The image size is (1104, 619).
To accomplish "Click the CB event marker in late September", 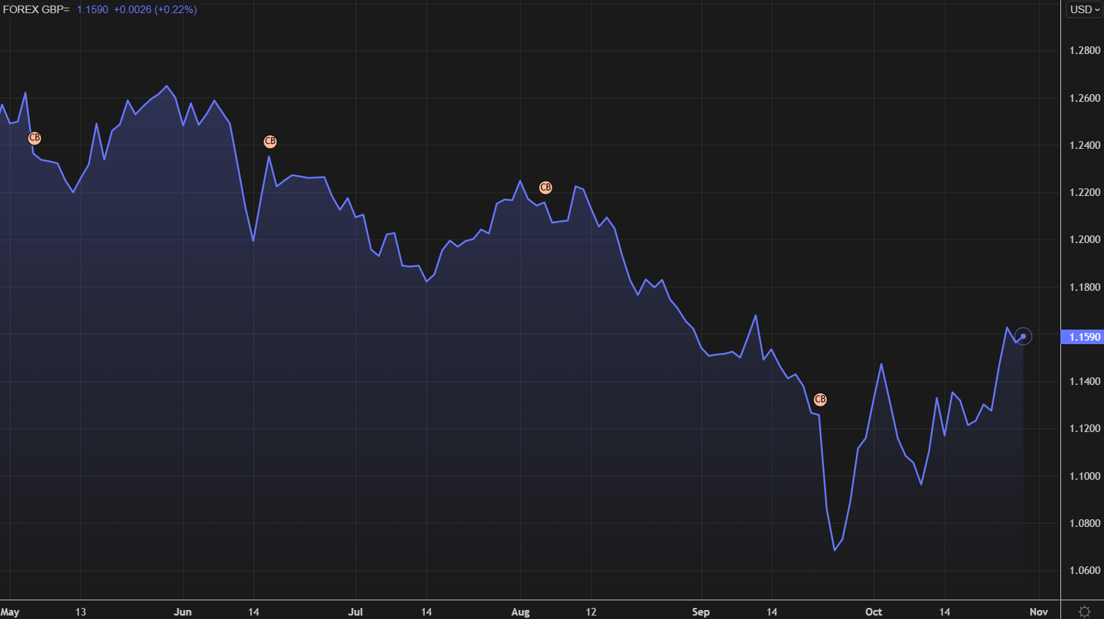I will tap(820, 400).
